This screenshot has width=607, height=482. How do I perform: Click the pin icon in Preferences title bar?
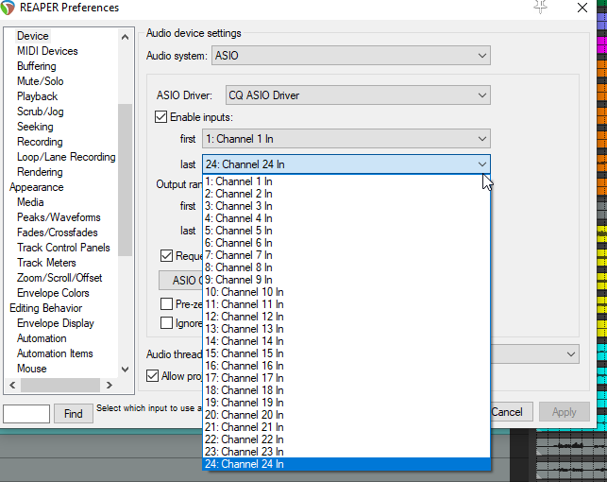click(540, 7)
